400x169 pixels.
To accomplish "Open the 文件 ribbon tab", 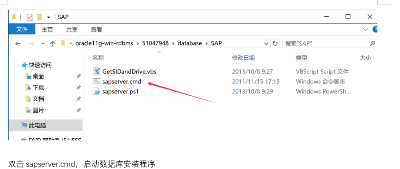I will 22,30.
